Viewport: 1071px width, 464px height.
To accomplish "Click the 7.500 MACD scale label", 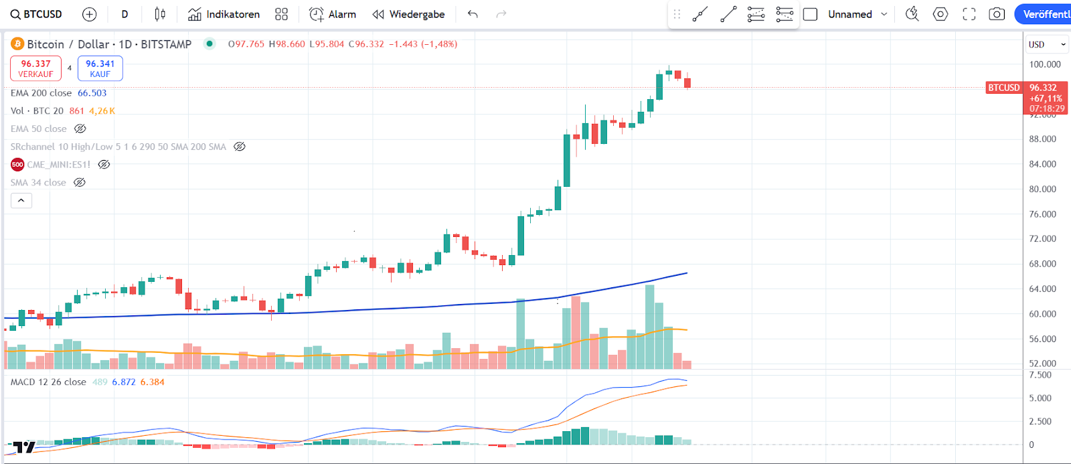I will click(x=1040, y=375).
